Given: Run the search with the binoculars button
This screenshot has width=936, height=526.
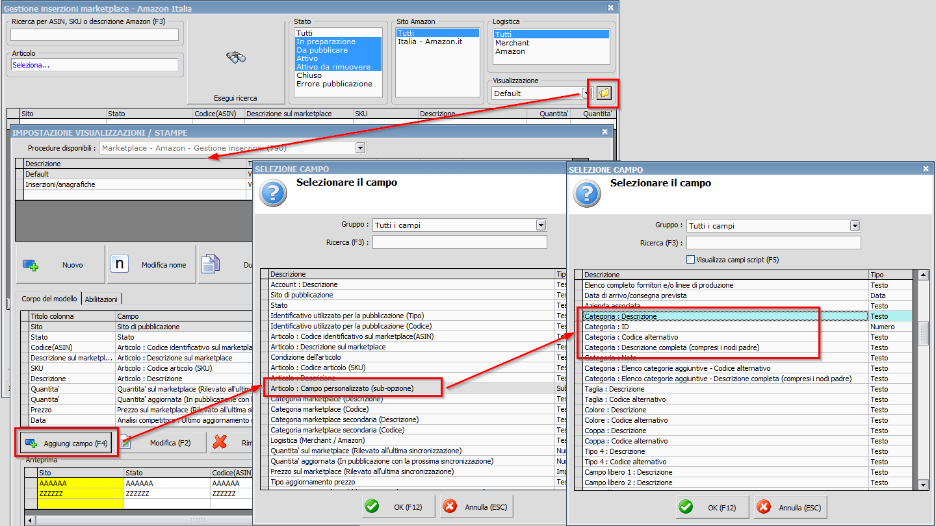Looking at the screenshot, I should point(235,62).
